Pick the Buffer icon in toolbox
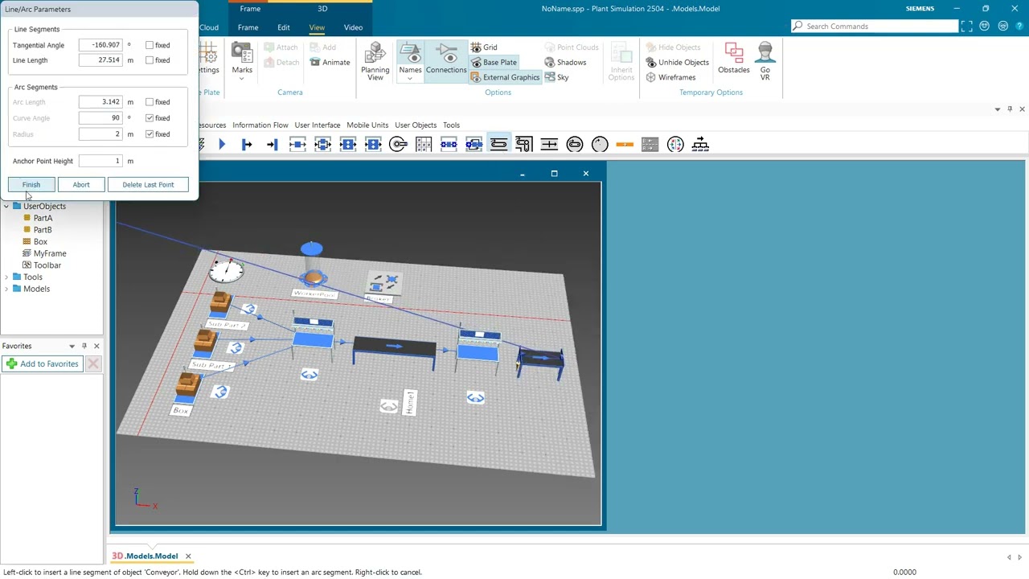The height and width of the screenshot is (579, 1029). tap(449, 144)
